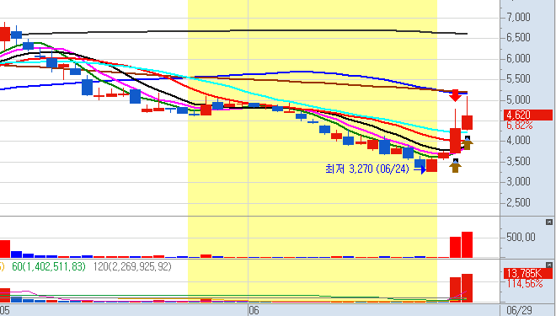The width and height of the screenshot is (556, 316).
Task: Click the red down-arrow sell signal marker
Action: click(455, 95)
